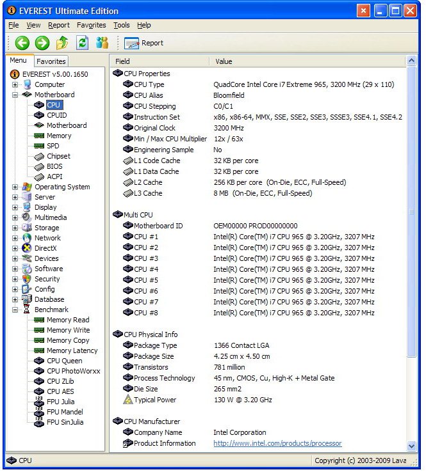Refresh the page with the refresh icon

point(82,43)
